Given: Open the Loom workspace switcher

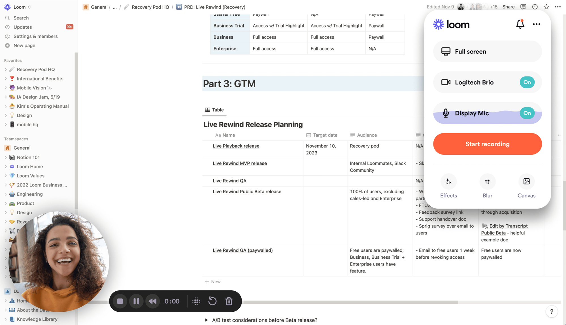Looking at the screenshot, I should pos(19,7).
